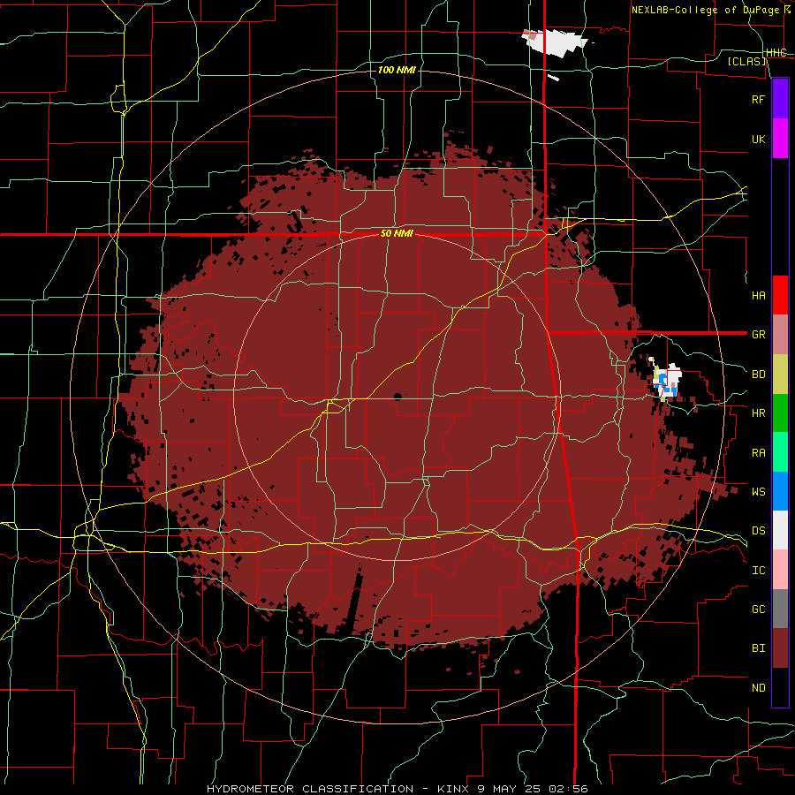This screenshot has width=795, height=795.
Task: Click the 100 NMI range ring label
Action: click(397, 70)
